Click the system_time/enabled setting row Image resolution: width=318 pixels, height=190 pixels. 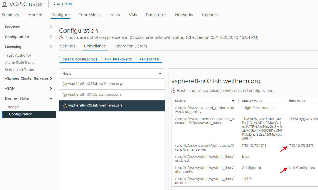point(245,159)
